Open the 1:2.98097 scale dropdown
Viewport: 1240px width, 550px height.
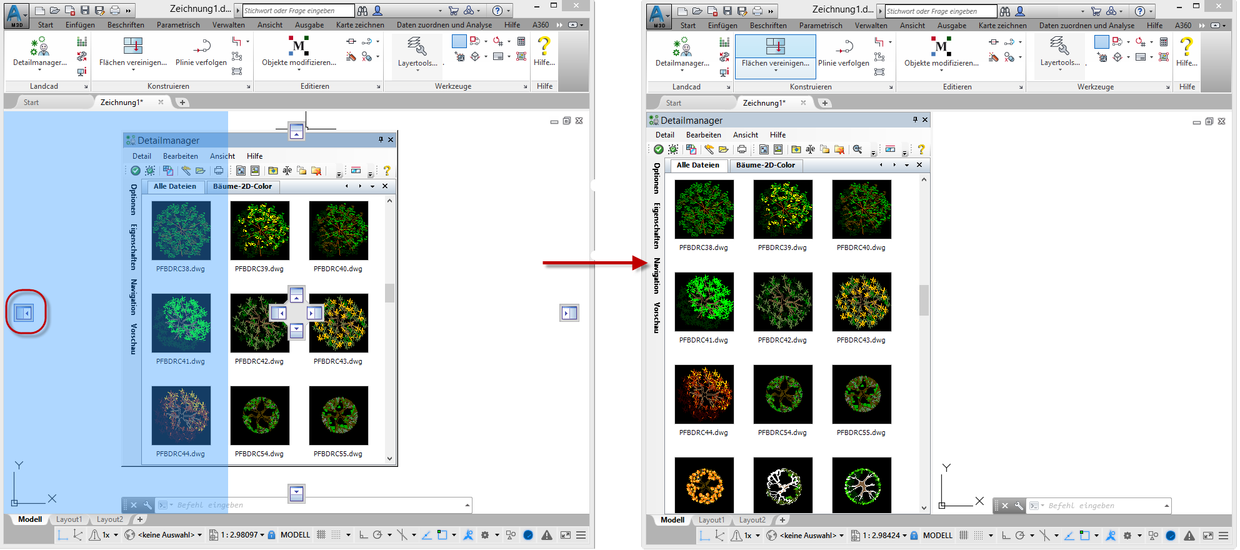(x=262, y=535)
